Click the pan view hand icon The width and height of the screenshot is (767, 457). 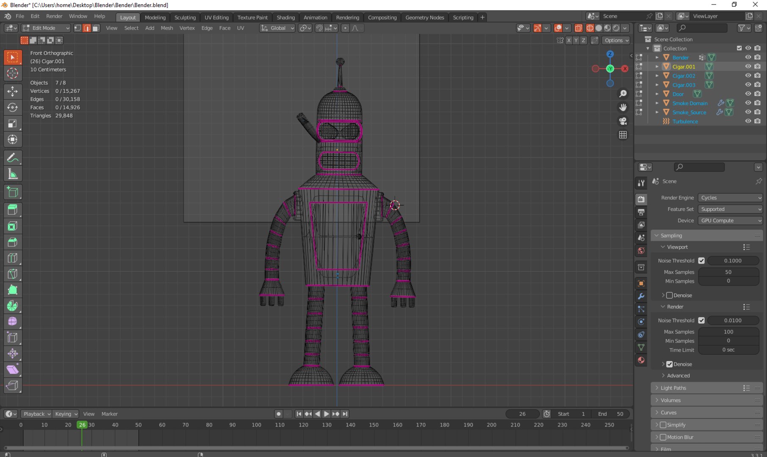click(x=623, y=107)
